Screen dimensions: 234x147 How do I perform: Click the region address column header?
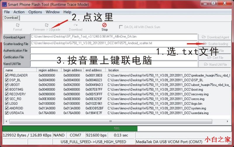point(49,70)
